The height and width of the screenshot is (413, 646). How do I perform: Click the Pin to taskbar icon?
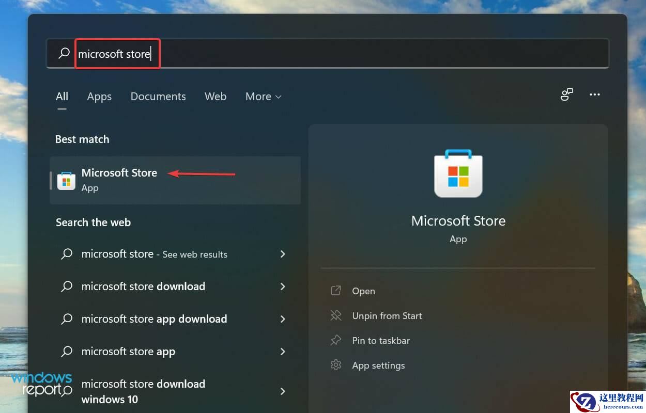tap(336, 340)
